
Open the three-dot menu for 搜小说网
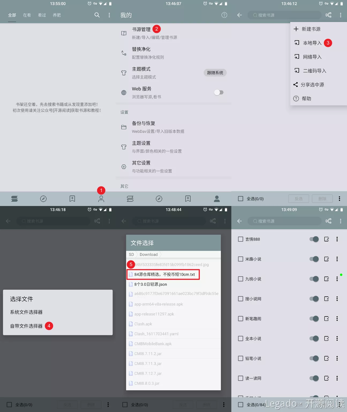pos(337,299)
